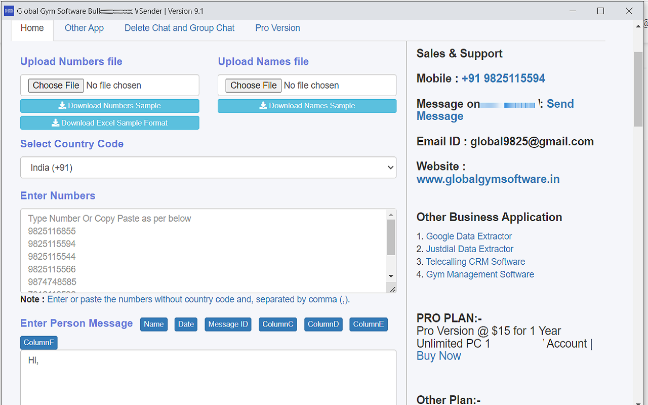Open the Select Country Code dropdown
The width and height of the screenshot is (648, 405).
tap(208, 167)
